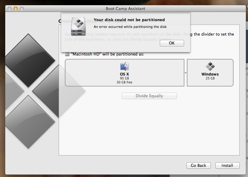Click the zoom button in the title bar
Image resolution: width=248 pixels, height=177 pixels.
click(x=22, y=9)
